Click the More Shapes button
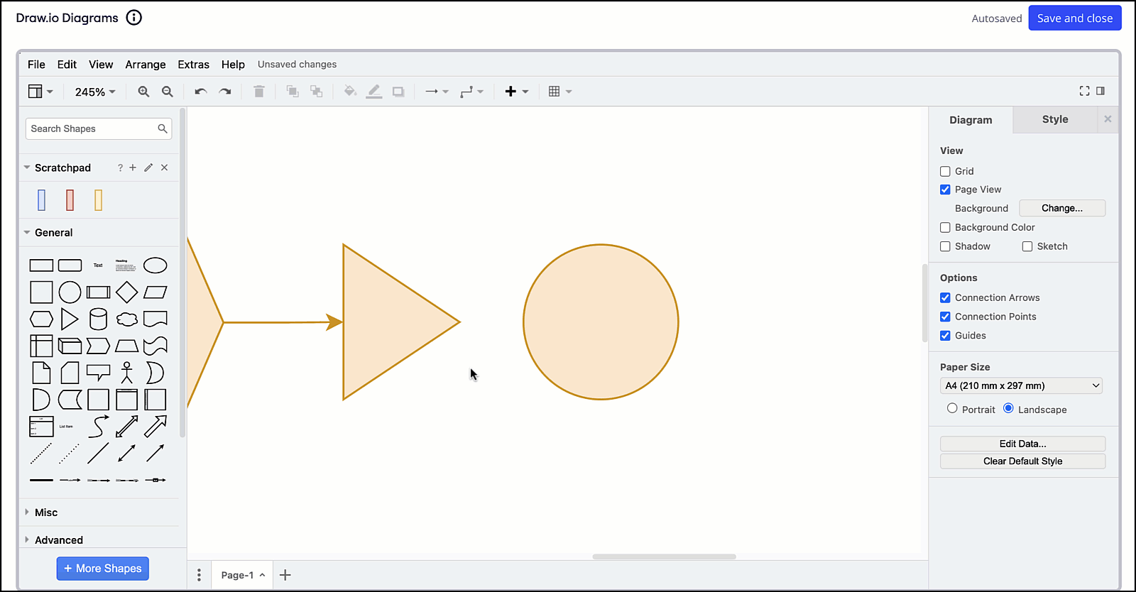Image resolution: width=1136 pixels, height=592 pixels. [103, 569]
